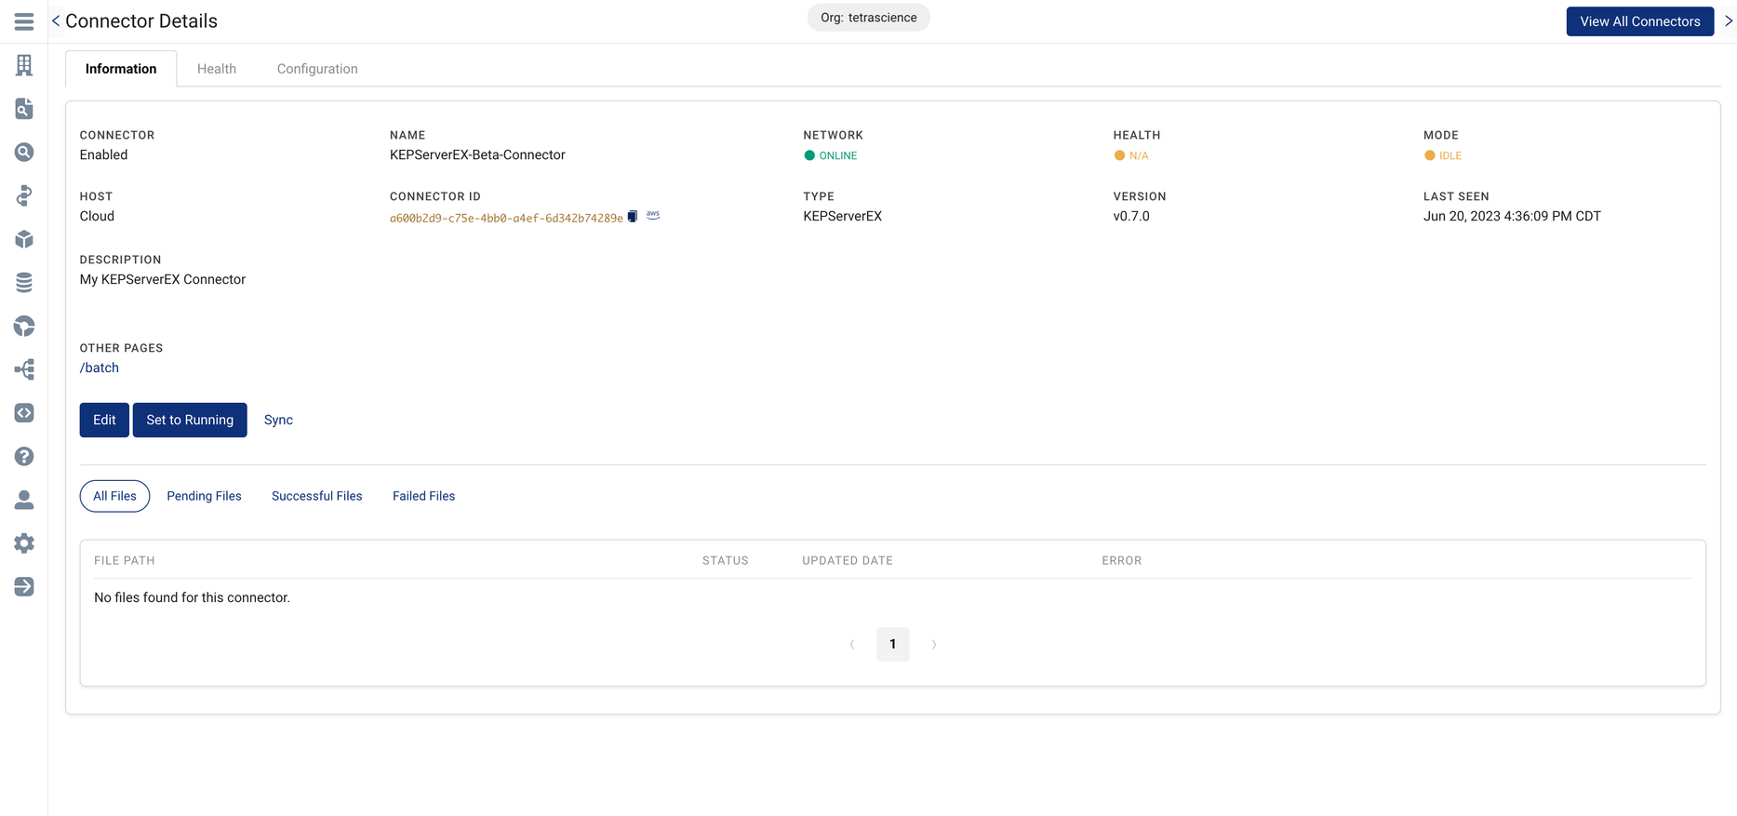
Task: Go back using arrow beside Connector Details
Action: pyautogui.click(x=56, y=20)
